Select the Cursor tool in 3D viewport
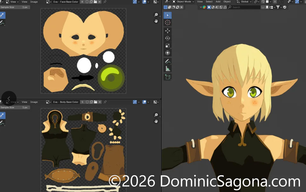The image size is (306, 192). pos(167,22)
